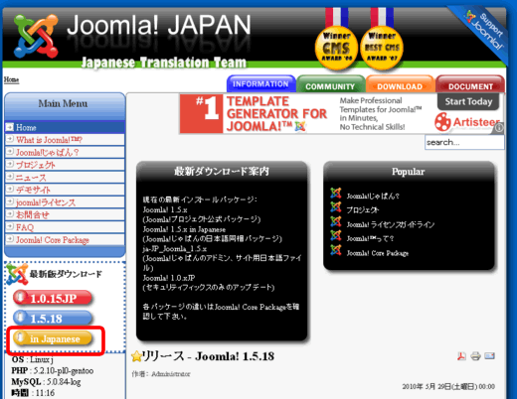
Task: Click inside the search field
Action: [464, 142]
